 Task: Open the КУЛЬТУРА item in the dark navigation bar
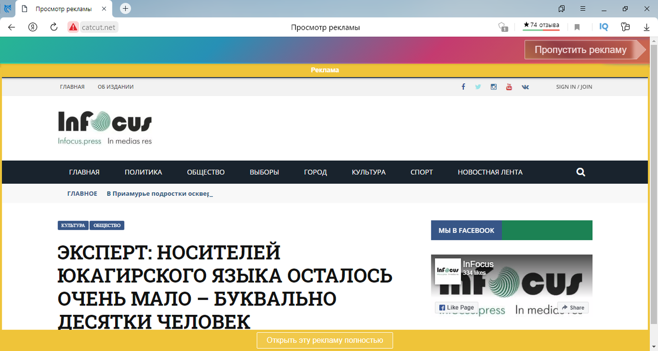[x=368, y=172]
